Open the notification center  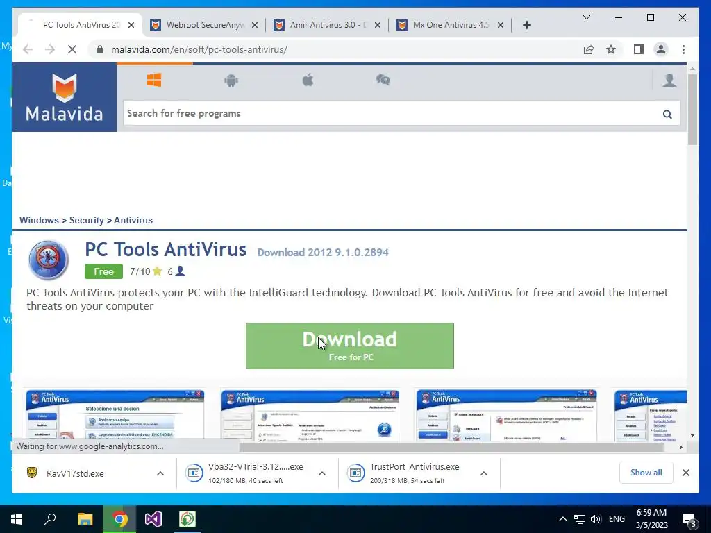pos(689,519)
